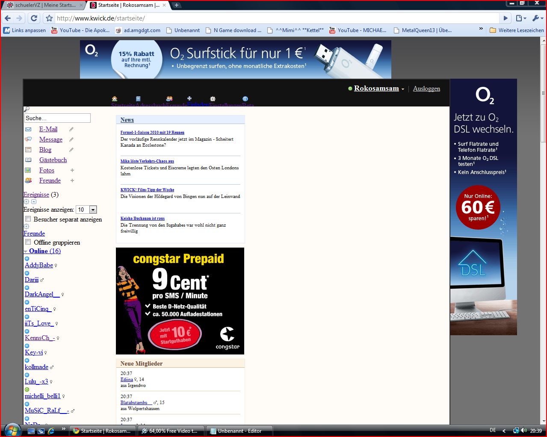The height and width of the screenshot is (437, 547).
Task: Click the plus icon next to Freunde
Action: [x=72, y=180]
